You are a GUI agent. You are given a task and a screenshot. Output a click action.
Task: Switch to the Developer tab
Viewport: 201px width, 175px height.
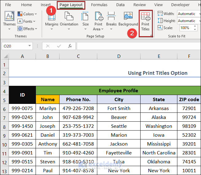180,5
